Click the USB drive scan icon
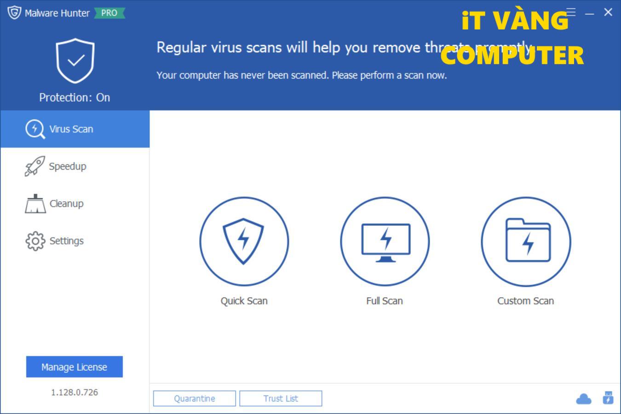The height and width of the screenshot is (414, 621). (609, 398)
